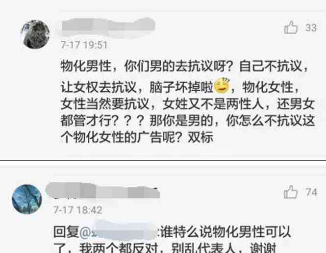Click the blurred @mention in the reply
This screenshot has height=253, width=326.
[x=118, y=231]
